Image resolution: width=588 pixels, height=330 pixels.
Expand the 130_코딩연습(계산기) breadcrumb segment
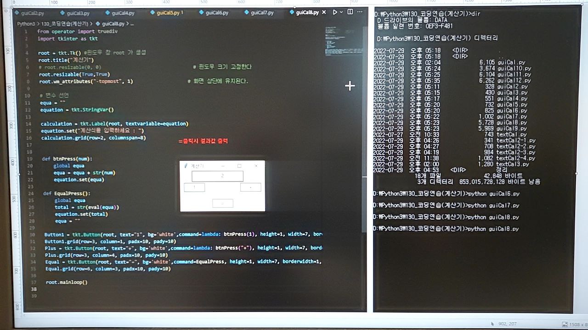(65, 23)
